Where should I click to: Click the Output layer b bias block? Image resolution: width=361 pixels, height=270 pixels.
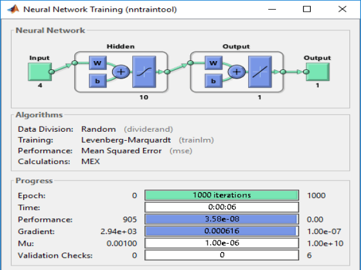click(213, 81)
